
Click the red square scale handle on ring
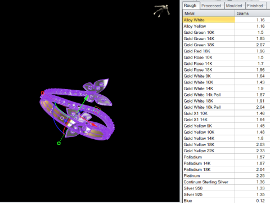click(43, 93)
